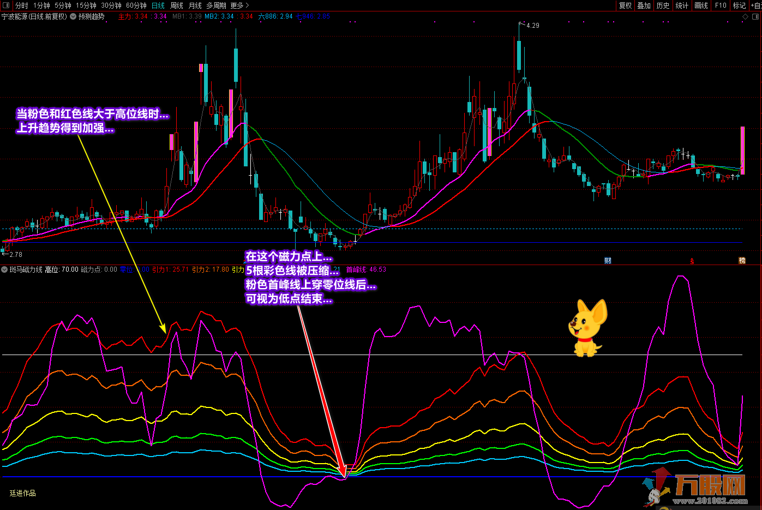Viewport: 762px width, 510px height.
Task: Open F10 company info
Action: (721, 5)
